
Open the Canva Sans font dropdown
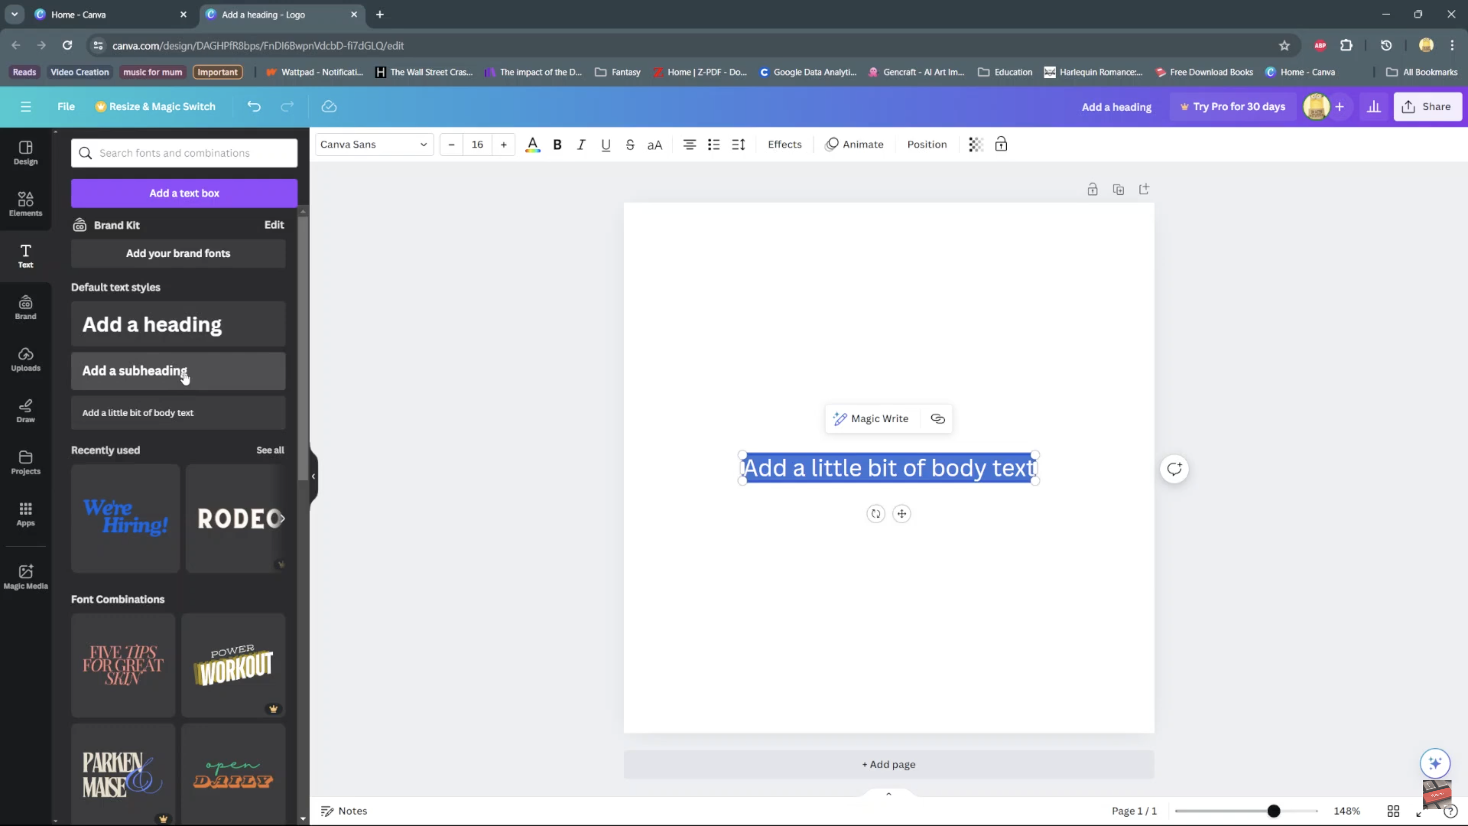pyautogui.click(x=374, y=145)
